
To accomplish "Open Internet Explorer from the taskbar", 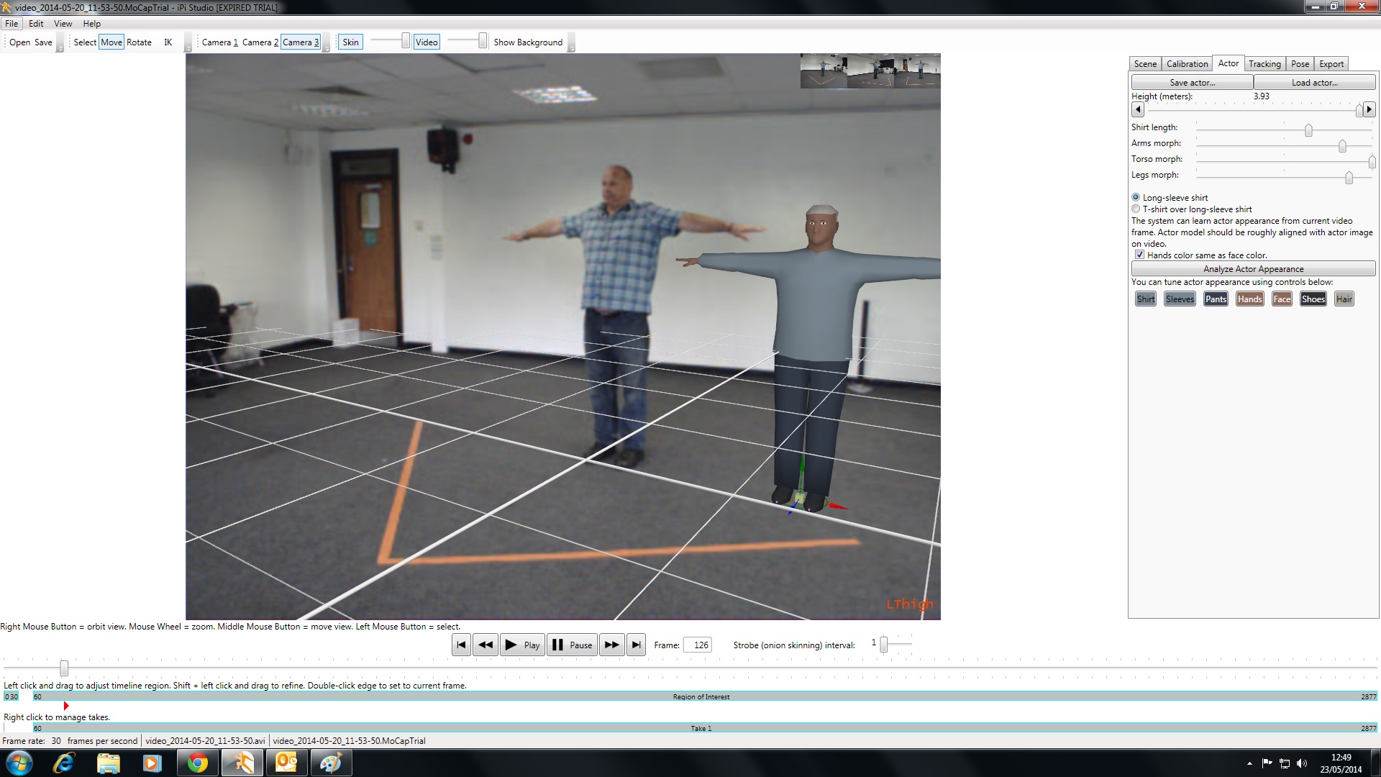I will click(64, 763).
